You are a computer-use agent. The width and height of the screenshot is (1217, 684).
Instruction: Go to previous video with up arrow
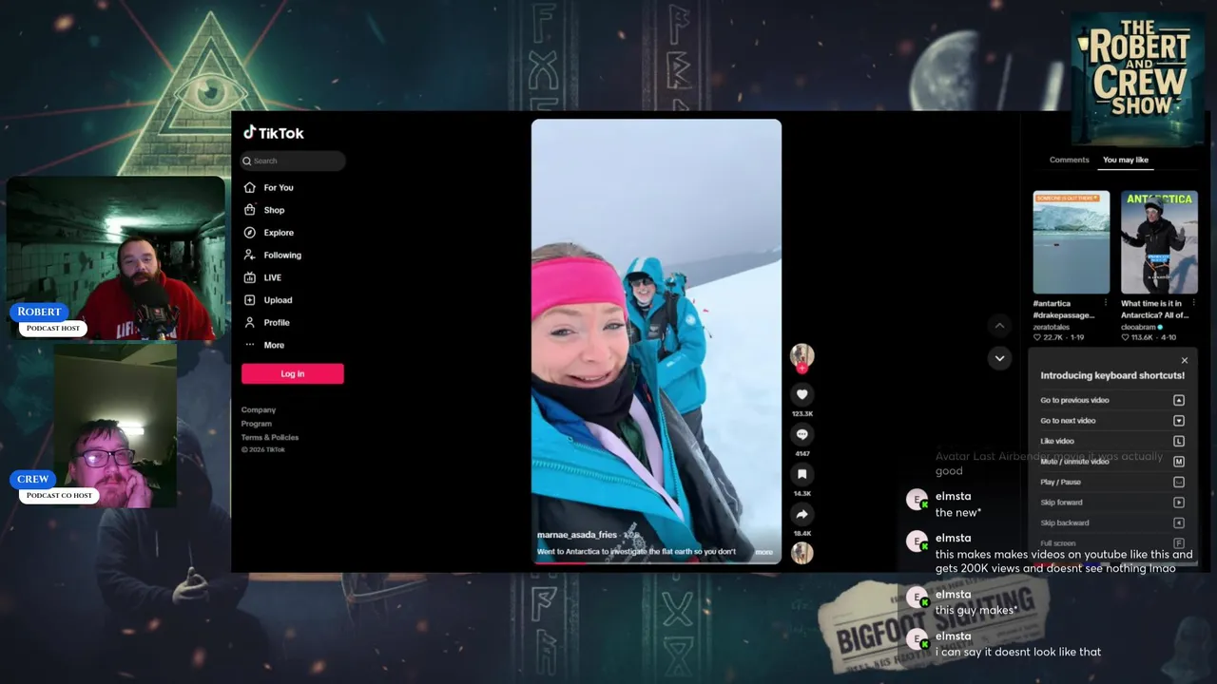[x=999, y=326]
